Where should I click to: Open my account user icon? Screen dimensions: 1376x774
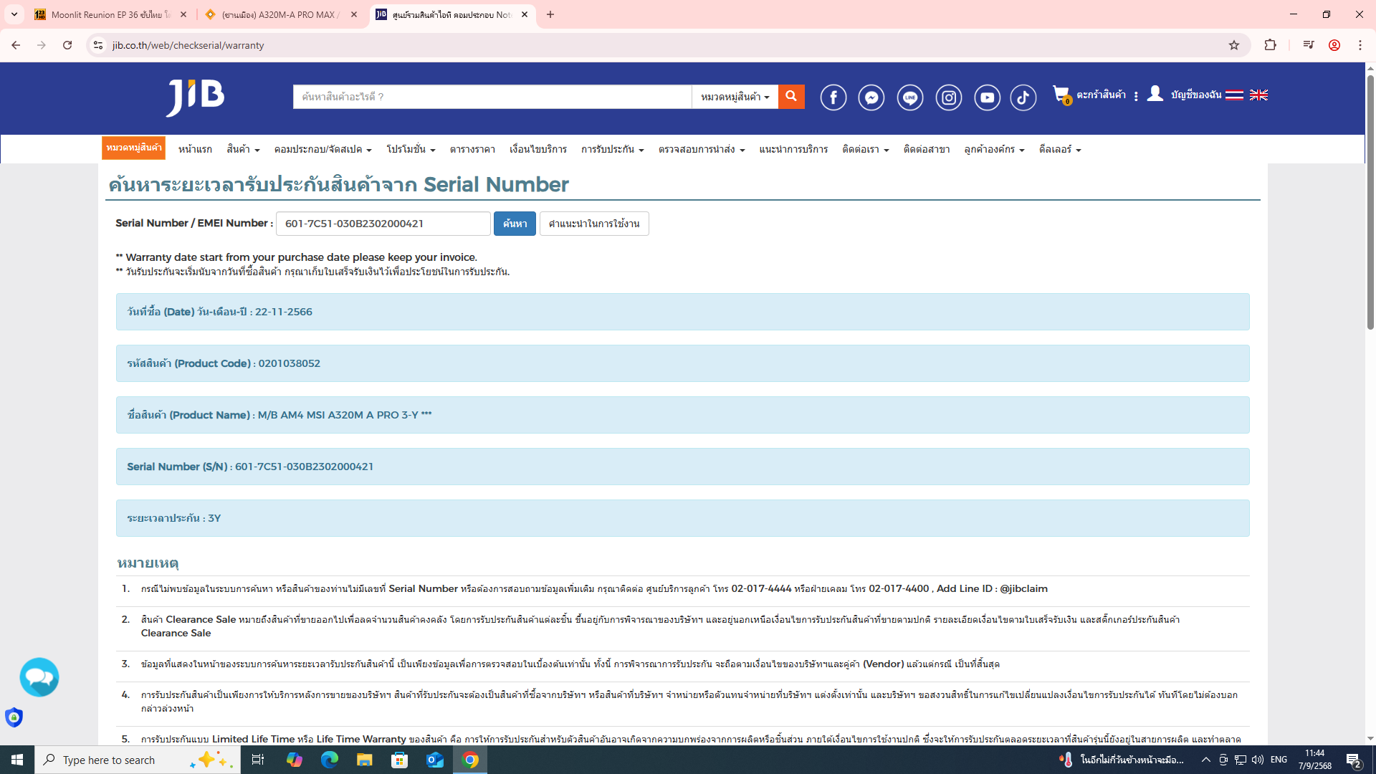(x=1155, y=94)
